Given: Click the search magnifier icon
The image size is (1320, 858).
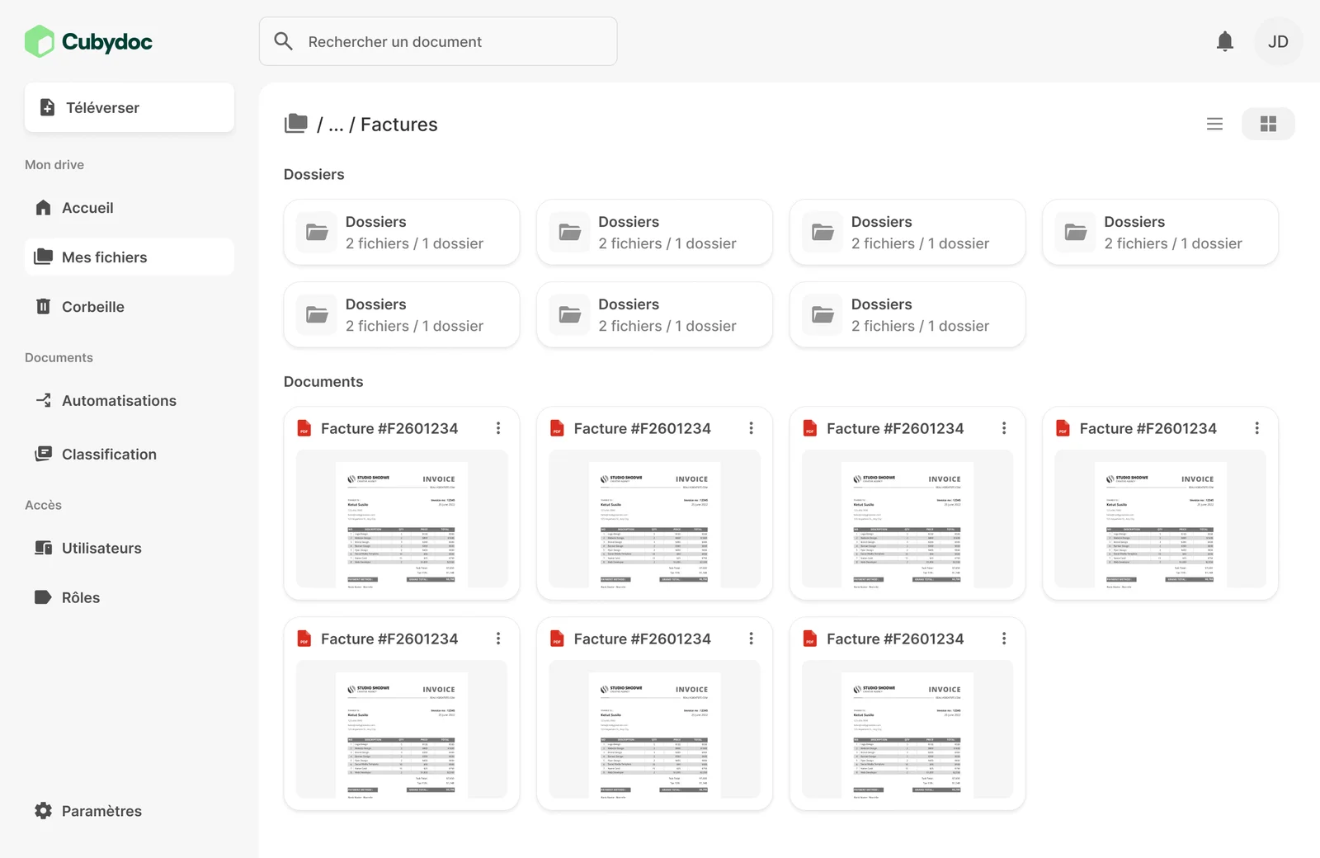Looking at the screenshot, I should coord(283,41).
